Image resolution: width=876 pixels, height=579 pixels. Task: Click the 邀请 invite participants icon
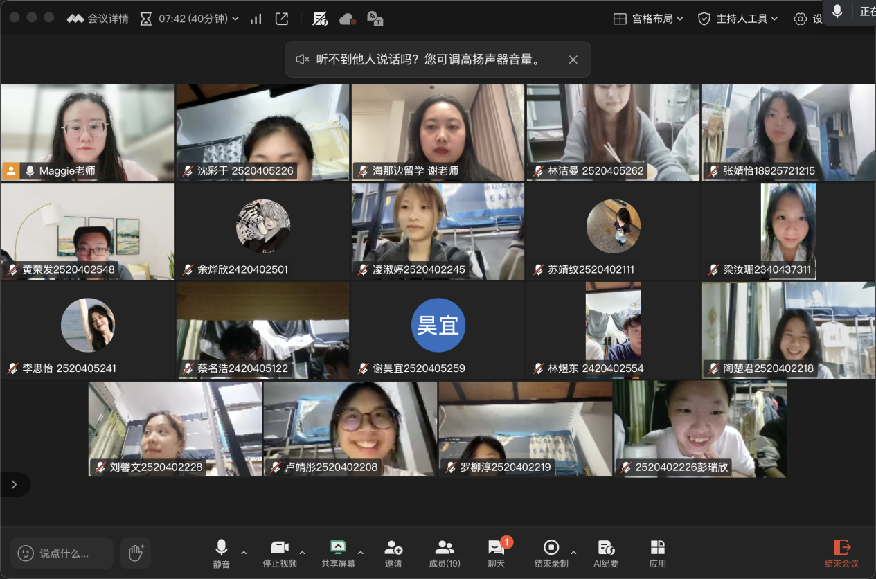(393, 553)
